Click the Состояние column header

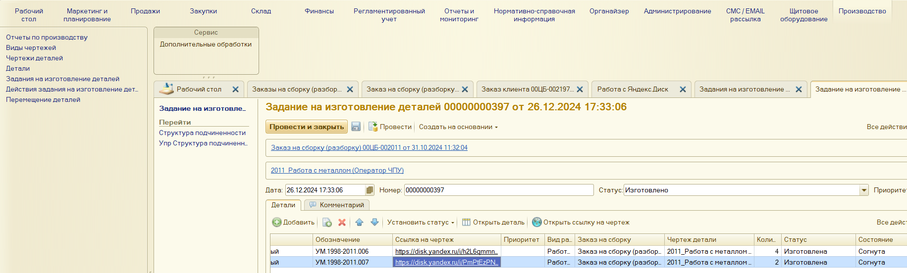pyautogui.click(x=881, y=239)
